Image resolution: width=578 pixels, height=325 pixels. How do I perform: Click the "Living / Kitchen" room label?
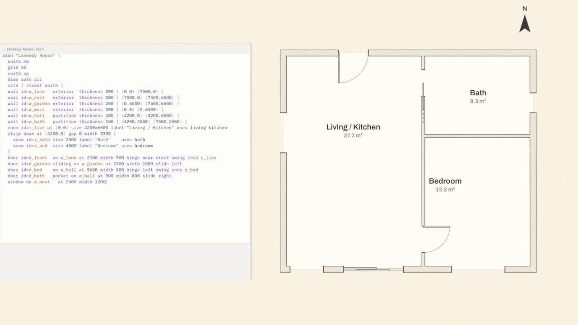point(353,127)
